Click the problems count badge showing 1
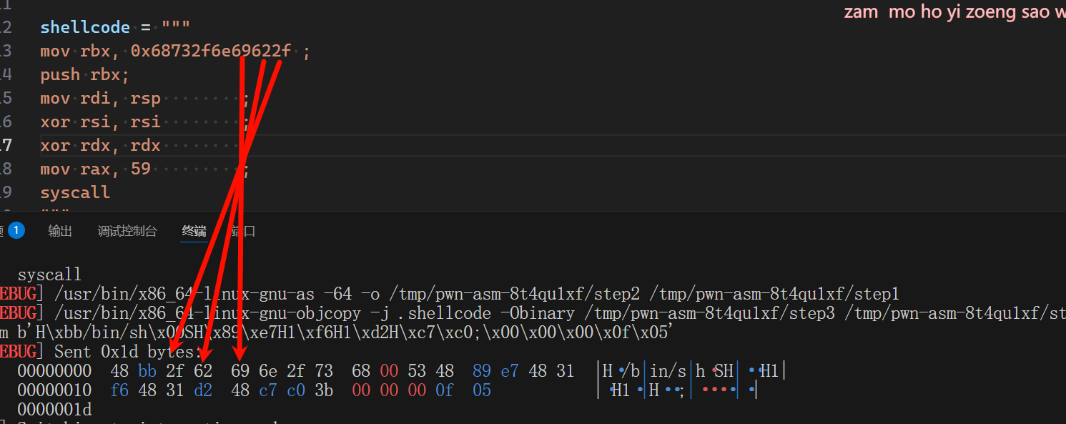1066x424 pixels. 16,231
